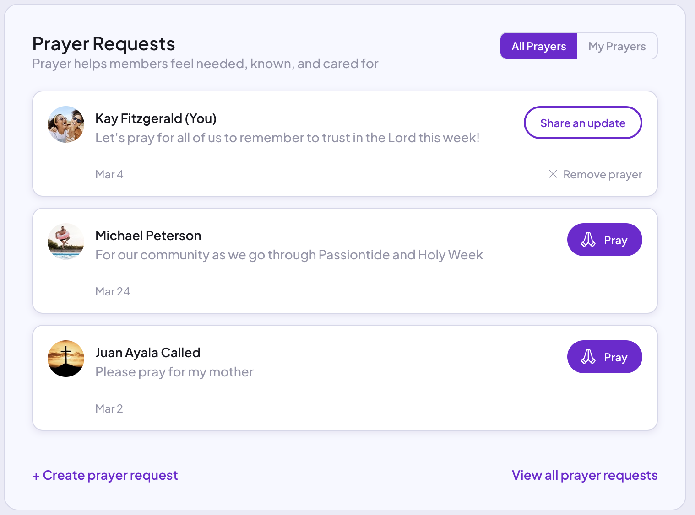This screenshot has height=515, width=695.
Task: Click praying hands icon on Juan Ayala's request
Action: [588, 357]
